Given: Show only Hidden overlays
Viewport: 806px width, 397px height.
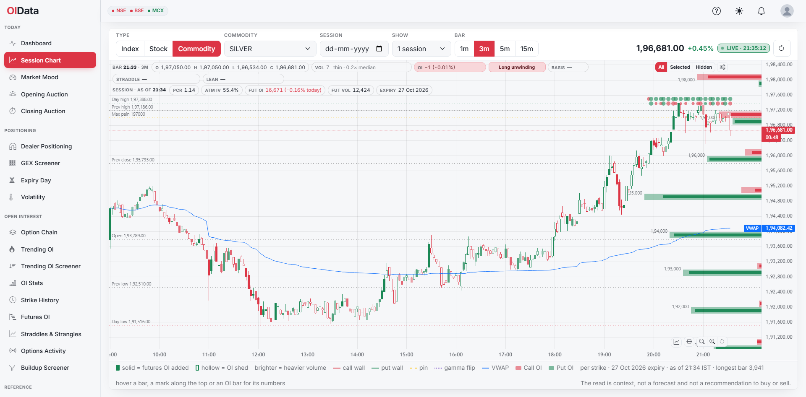Looking at the screenshot, I should pyautogui.click(x=704, y=67).
